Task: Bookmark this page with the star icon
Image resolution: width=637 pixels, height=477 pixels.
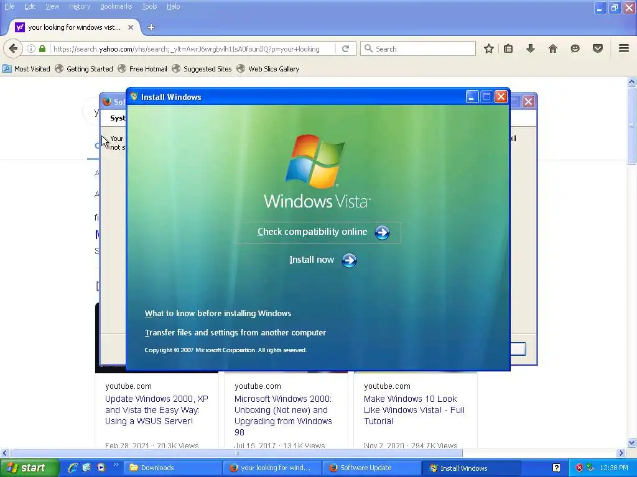Action: 489,48
